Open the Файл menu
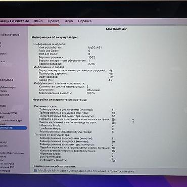 point(38,21)
